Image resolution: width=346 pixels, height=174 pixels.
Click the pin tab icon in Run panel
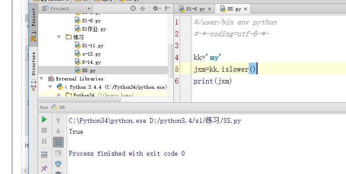pyautogui.click(x=44, y=168)
